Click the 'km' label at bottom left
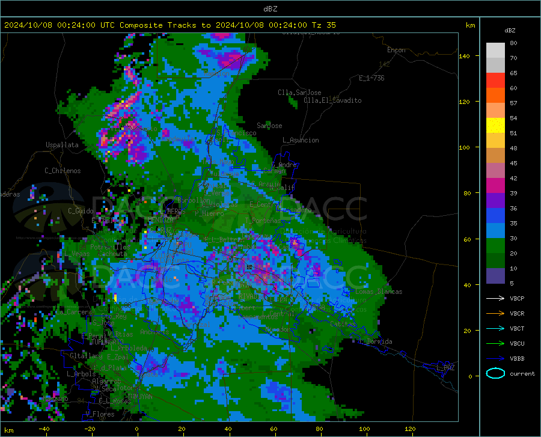541x437 pixels. [8, 430]
